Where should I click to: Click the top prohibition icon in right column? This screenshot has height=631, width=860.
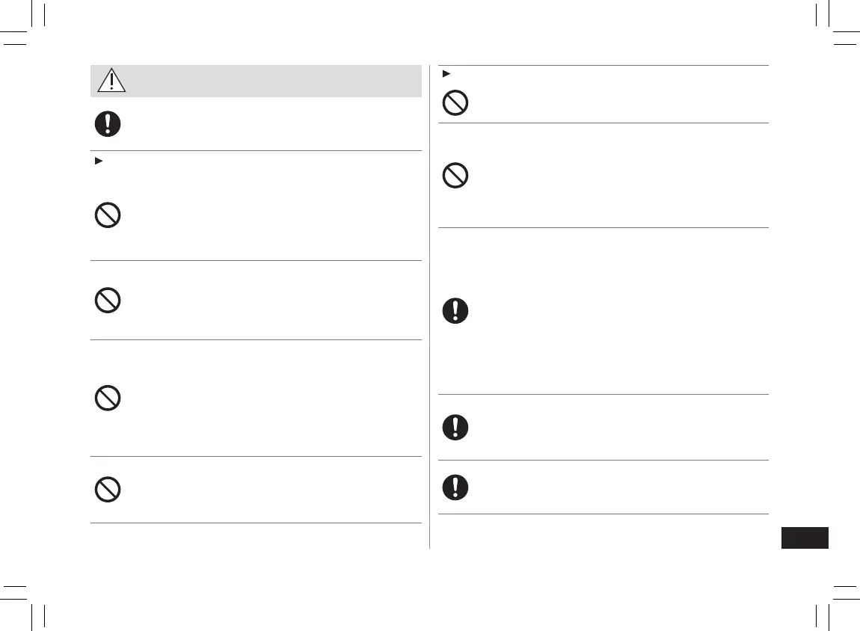tap(455, 102)
